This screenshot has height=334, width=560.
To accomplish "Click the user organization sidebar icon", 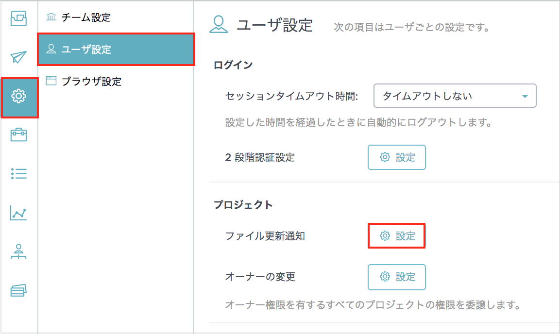I will (x=18, y=251).
